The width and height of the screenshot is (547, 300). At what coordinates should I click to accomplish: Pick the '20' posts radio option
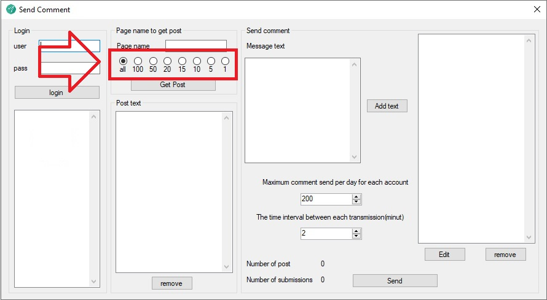pos(167,61)
